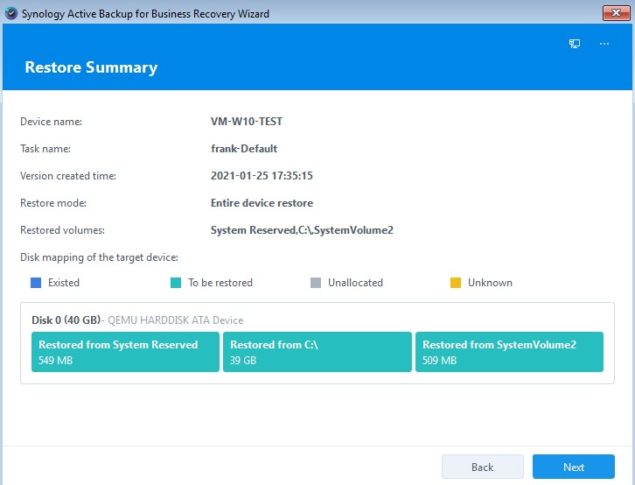Click the Task name label
Viewport: 635px width, 485px height.
click(45, 149)
